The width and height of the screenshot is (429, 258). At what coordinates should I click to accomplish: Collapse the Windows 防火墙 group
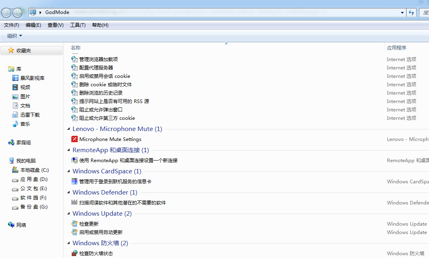[x=68, y=243]
